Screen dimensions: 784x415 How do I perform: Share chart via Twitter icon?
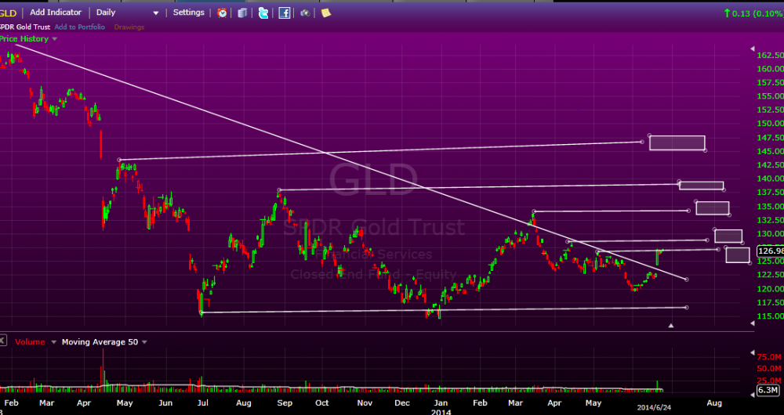point(263,13)
